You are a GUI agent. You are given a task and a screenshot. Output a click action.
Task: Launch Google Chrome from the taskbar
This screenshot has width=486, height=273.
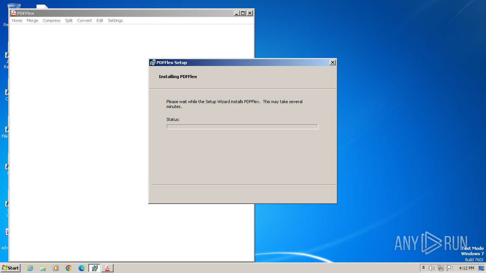pyautogui.click(x=69, y=268)
